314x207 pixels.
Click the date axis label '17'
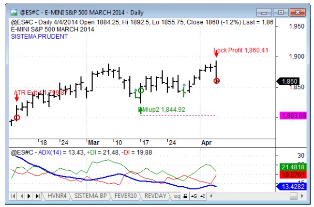click(x=146, y=143)
